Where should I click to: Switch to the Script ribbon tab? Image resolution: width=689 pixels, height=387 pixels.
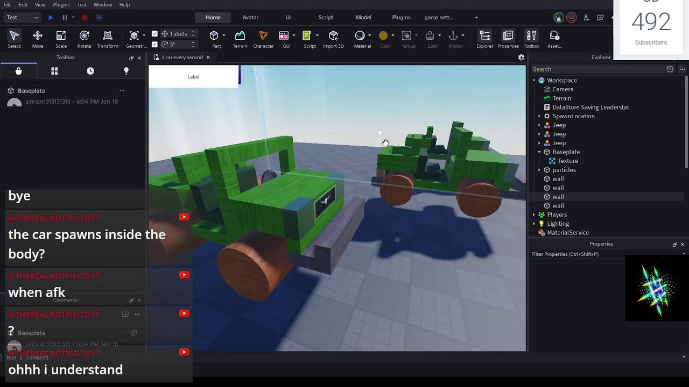[x=326, y=18]
